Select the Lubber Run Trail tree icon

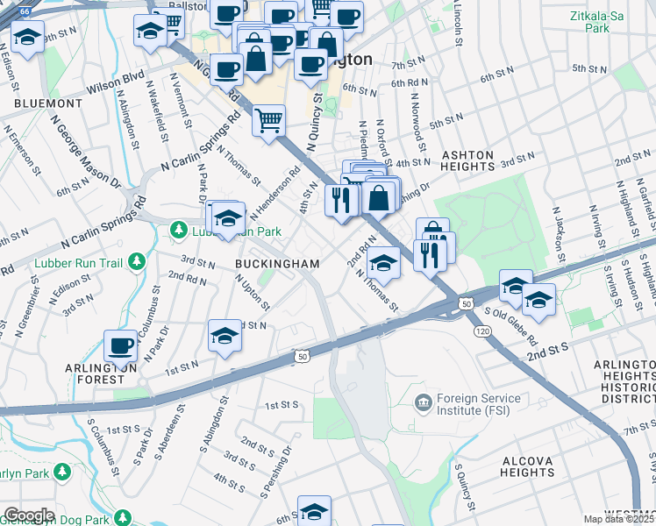(136, 261)
